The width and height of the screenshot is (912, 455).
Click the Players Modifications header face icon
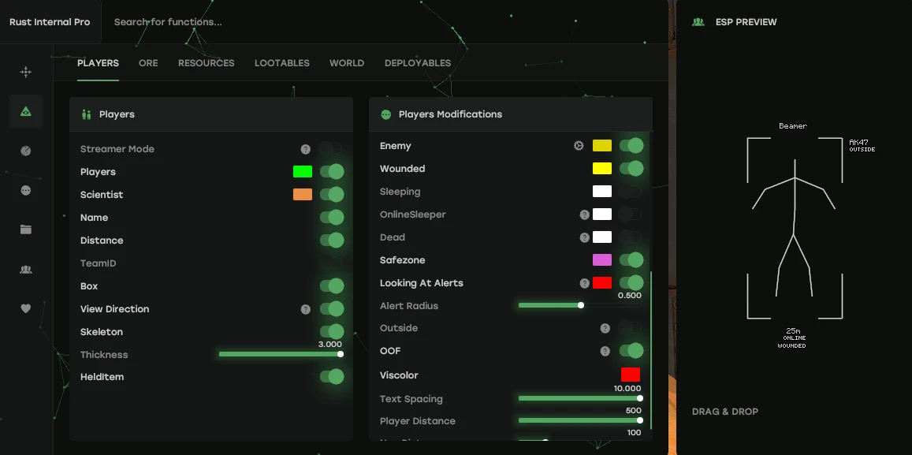[x=385, y=114]
